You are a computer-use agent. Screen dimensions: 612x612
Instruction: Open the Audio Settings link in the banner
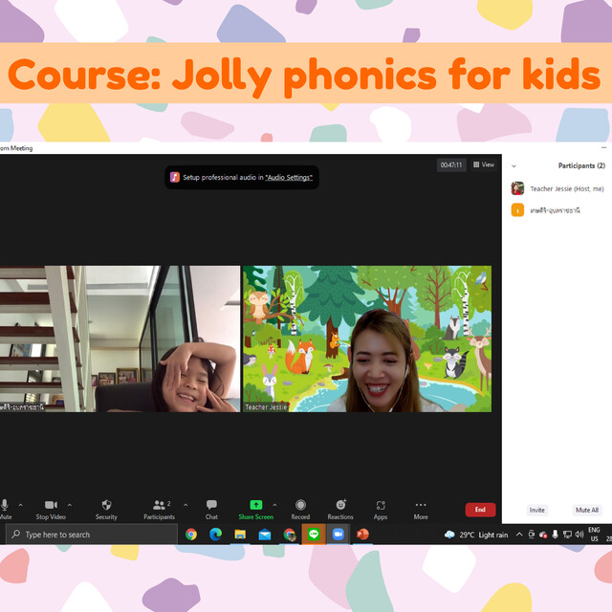pos(289,178)
